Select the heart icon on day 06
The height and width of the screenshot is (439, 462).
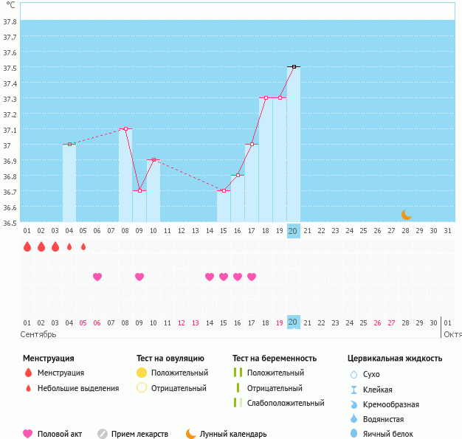(97, 277)
